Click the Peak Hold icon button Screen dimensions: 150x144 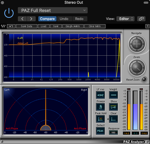click(100, 119)
